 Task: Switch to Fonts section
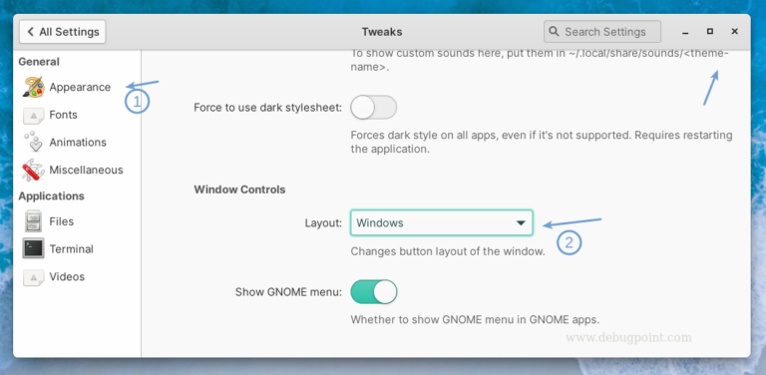64,115
